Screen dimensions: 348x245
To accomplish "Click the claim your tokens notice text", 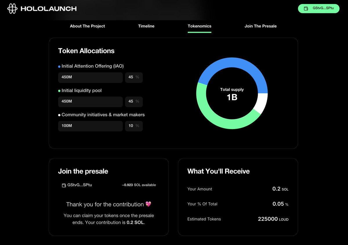I will click(x=109, y=219).
